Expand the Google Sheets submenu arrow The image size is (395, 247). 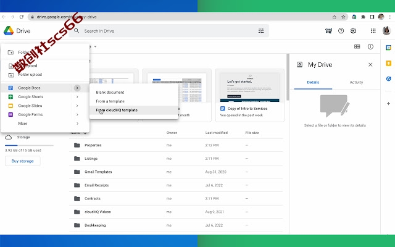[x=77, y=97]
